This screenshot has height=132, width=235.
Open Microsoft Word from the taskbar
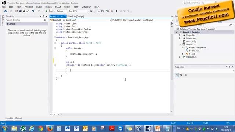coord(68,129)
